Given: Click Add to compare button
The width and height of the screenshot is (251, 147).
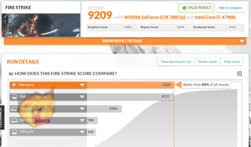Looking at the screenshot, I should [230, 8].
